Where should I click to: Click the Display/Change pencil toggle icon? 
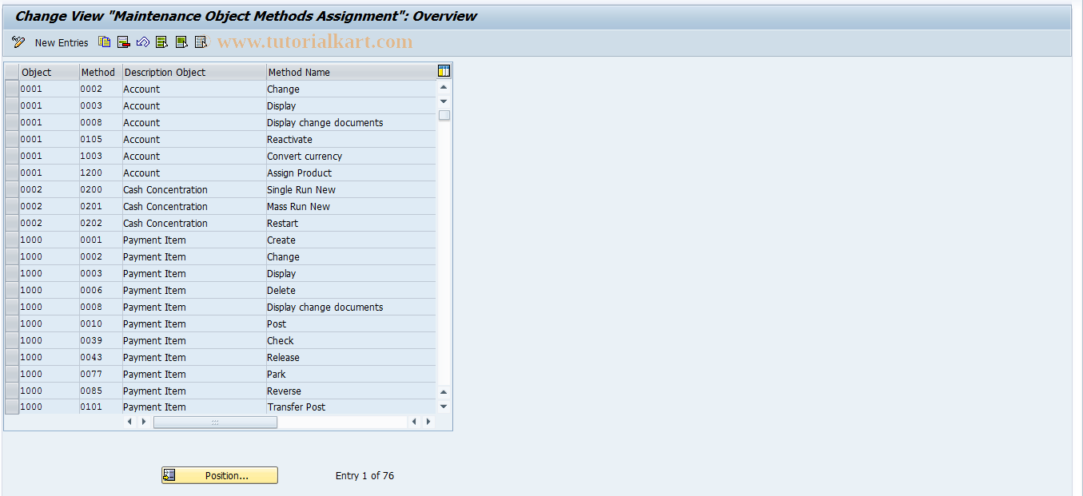[x=18, y=42]
